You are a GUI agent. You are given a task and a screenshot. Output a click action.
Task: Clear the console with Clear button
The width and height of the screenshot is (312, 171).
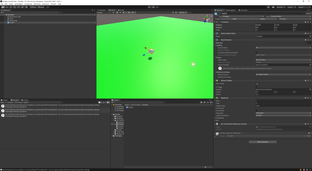click(3, 102)
